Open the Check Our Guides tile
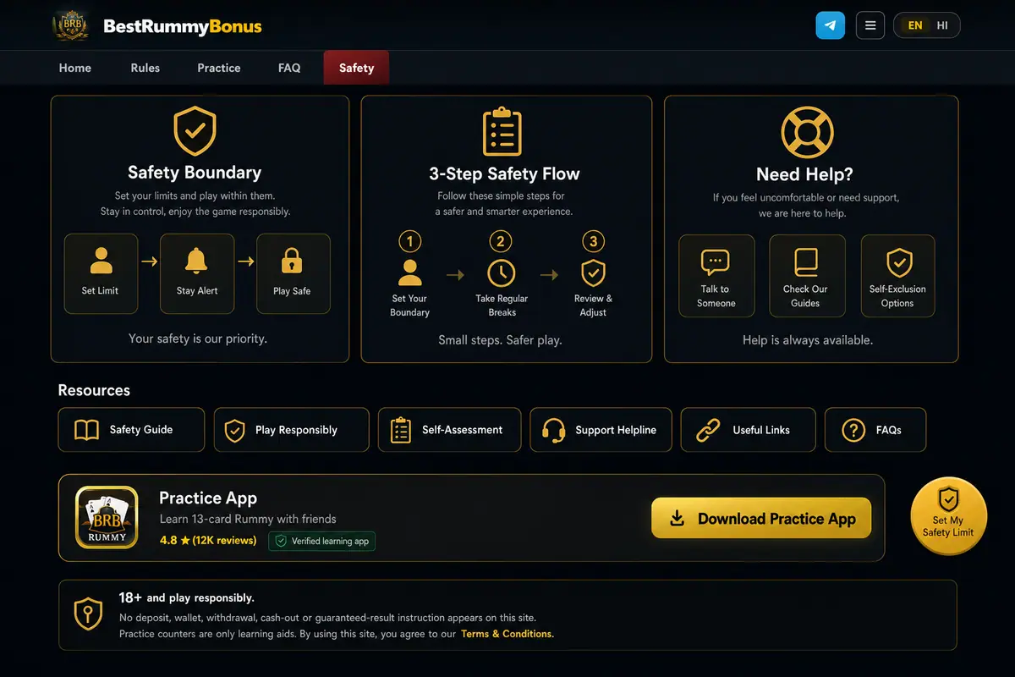The height and width of the screenshot is (677, 1015). [807, 276]
